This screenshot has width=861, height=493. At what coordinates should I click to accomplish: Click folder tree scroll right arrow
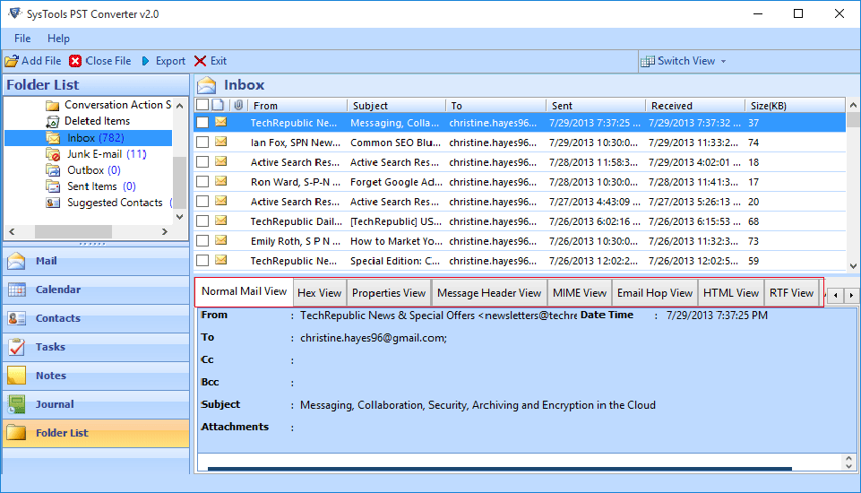165,232
